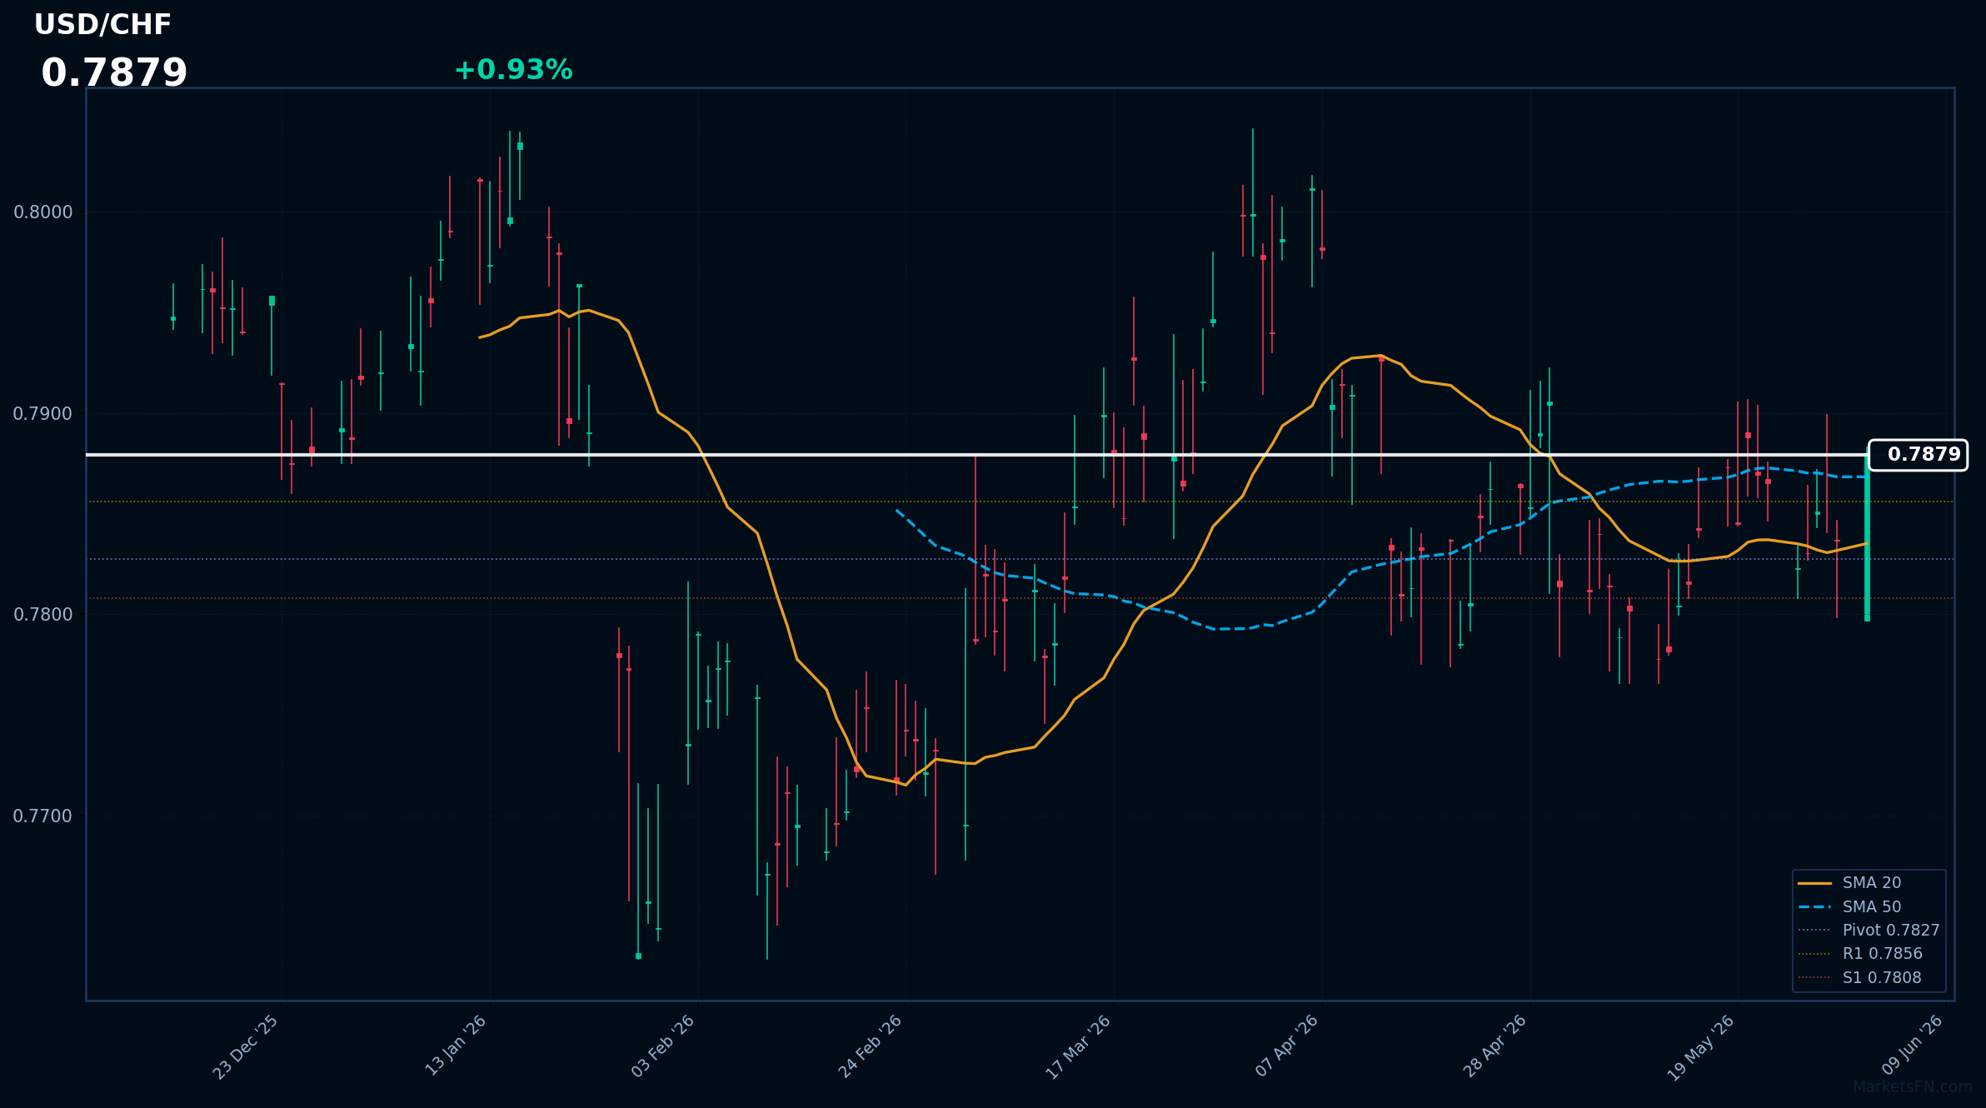Click the latest tall green candle
1986x1108 pixels.
(x=1867, y=537)
